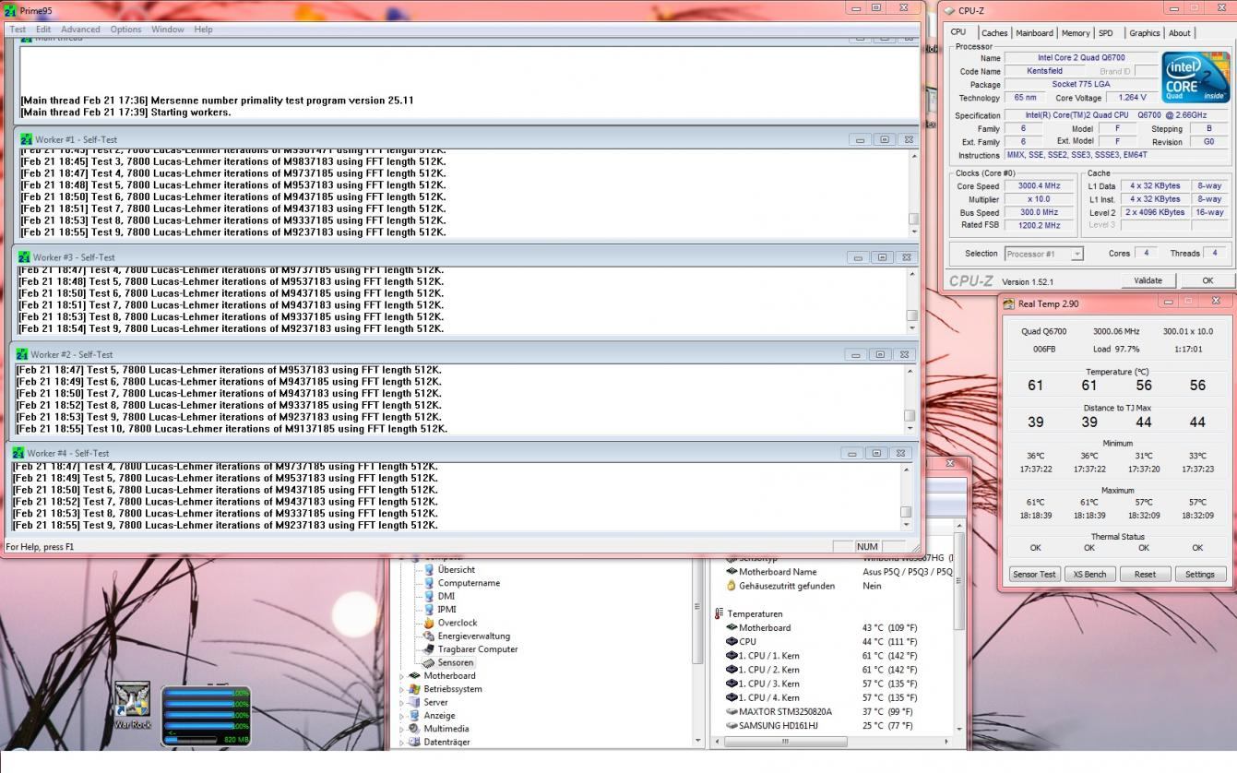1237x773 pixels.
Task: Click Worker #4 vertical scrollbar
Action: tap(906, 497)
